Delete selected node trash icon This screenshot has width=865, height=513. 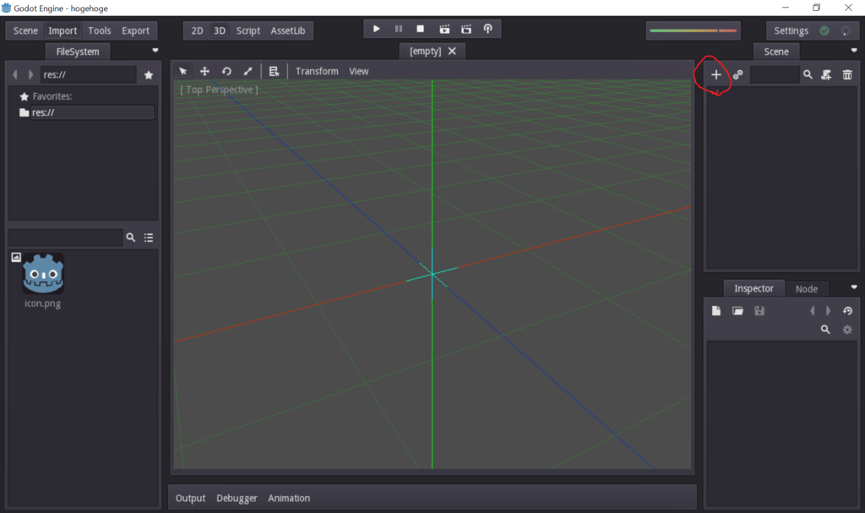tap(847, 74)
